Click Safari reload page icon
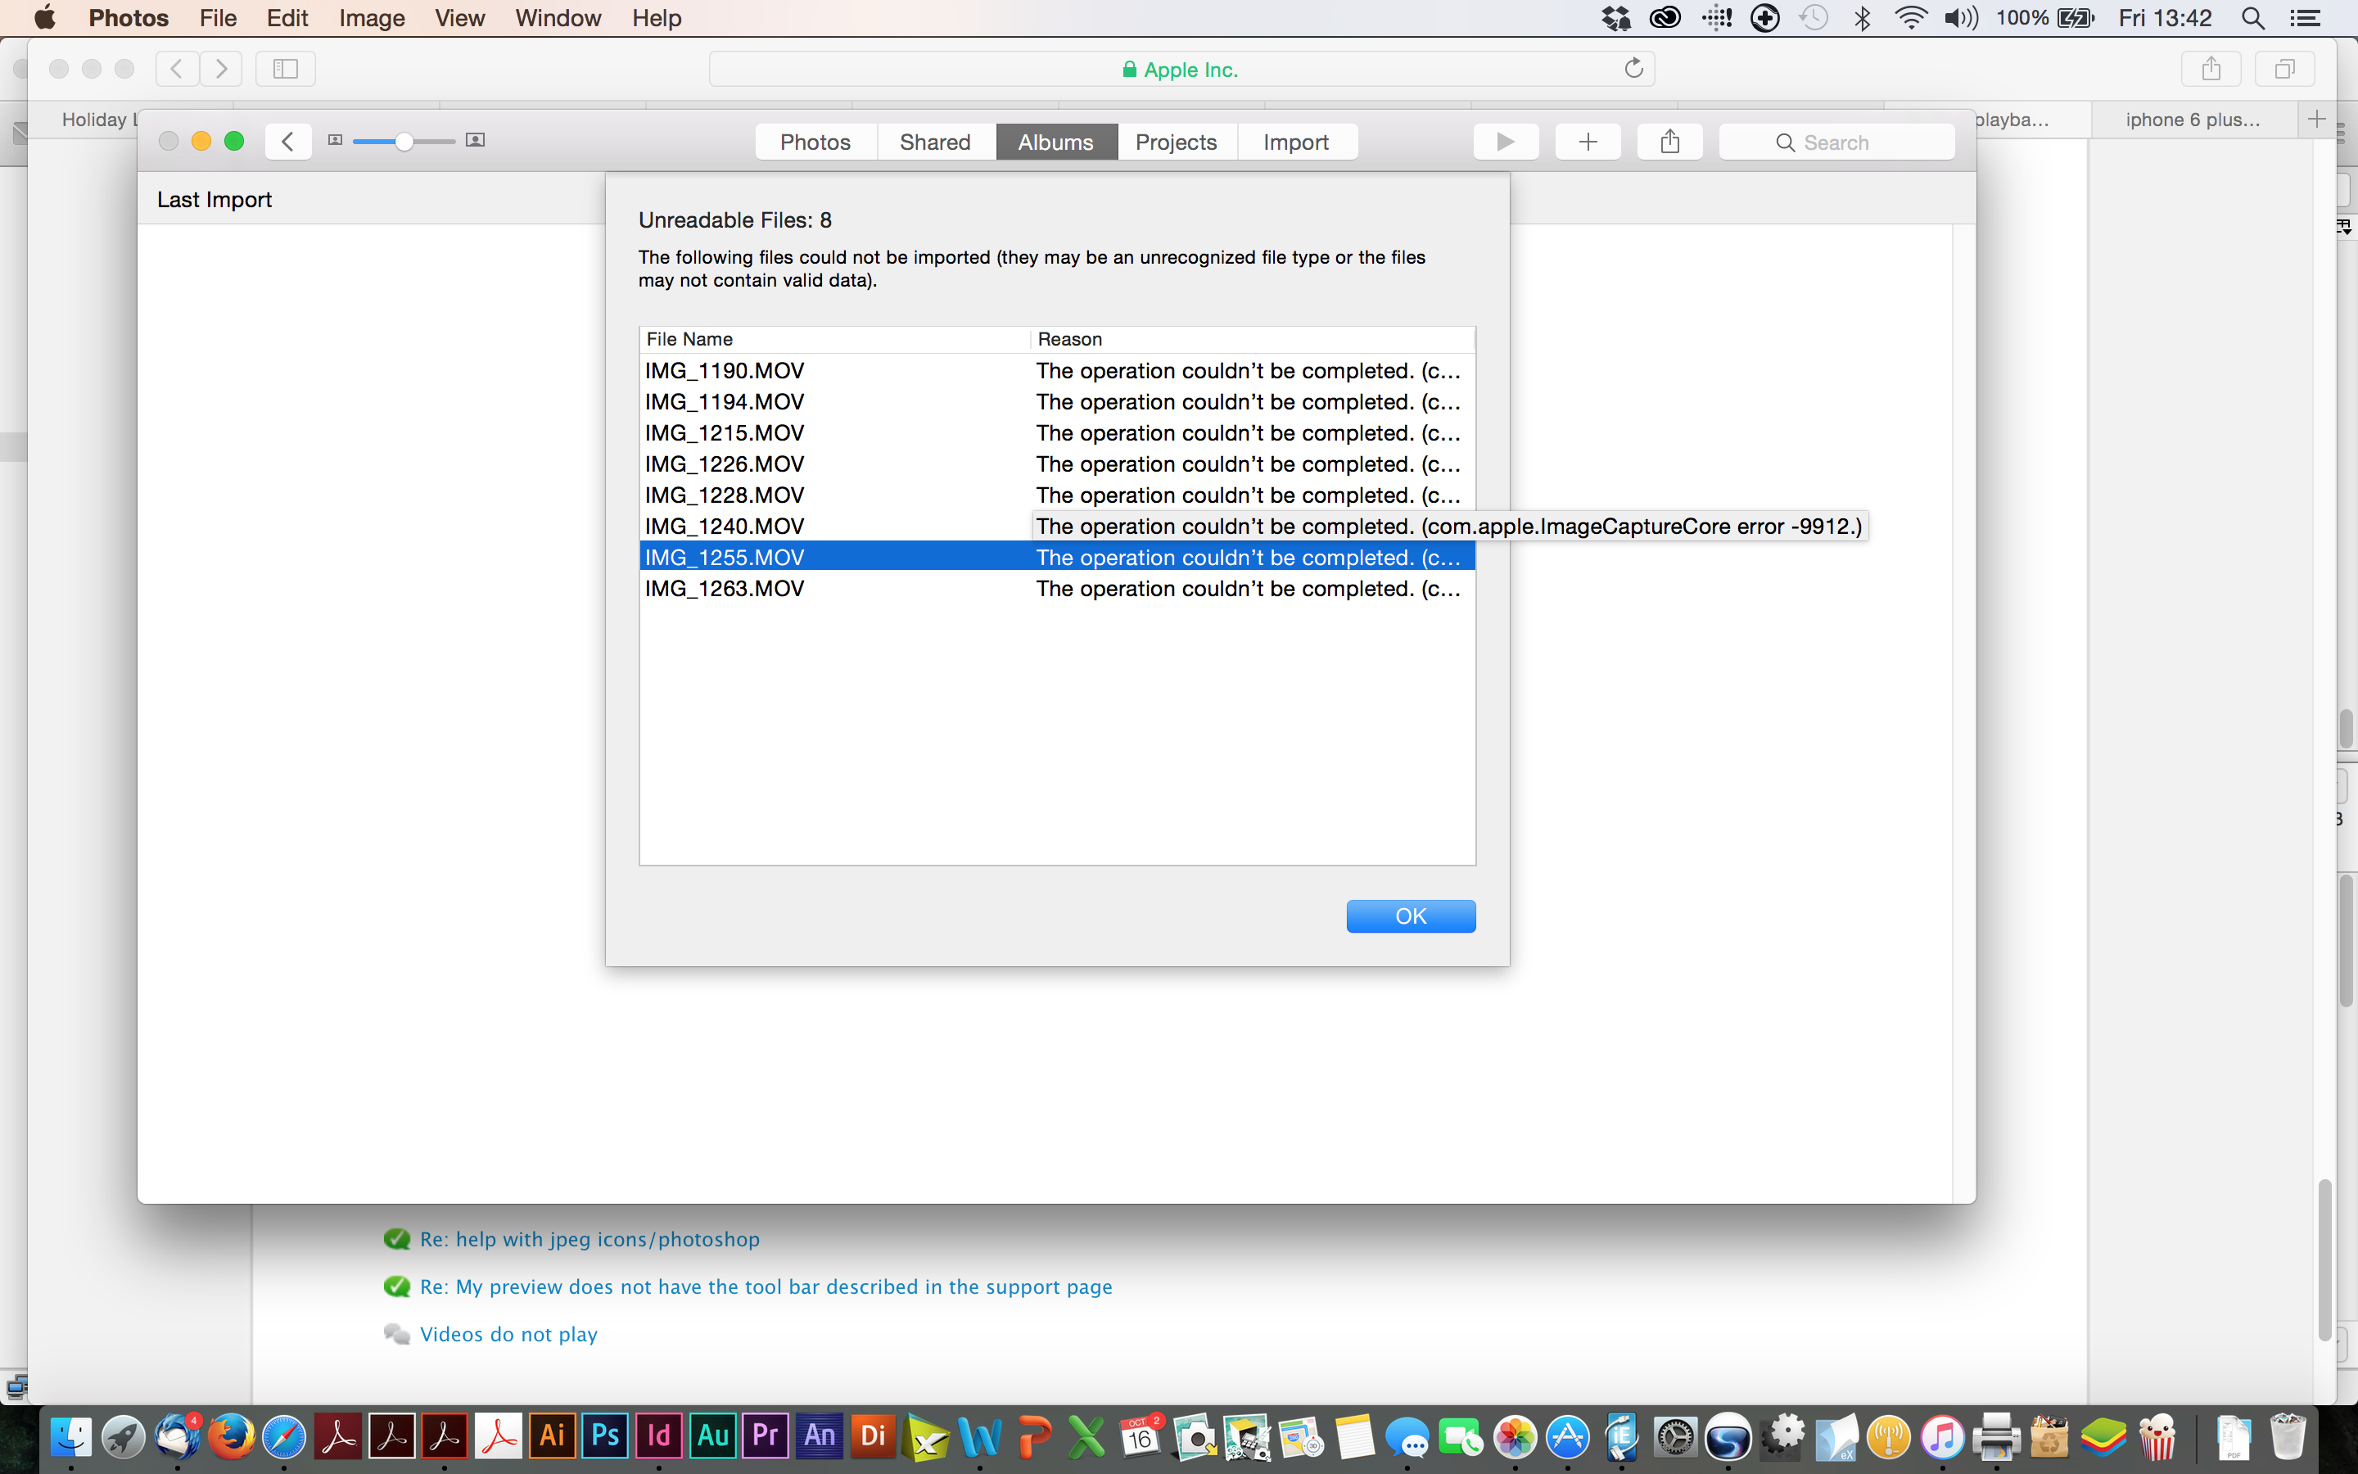 coord(1633,68)
